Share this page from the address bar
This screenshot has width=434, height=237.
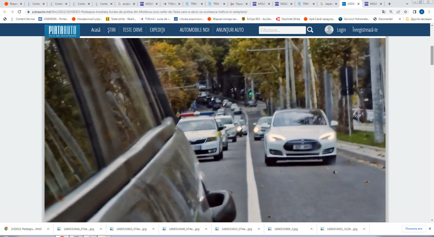tap(398, 12)
